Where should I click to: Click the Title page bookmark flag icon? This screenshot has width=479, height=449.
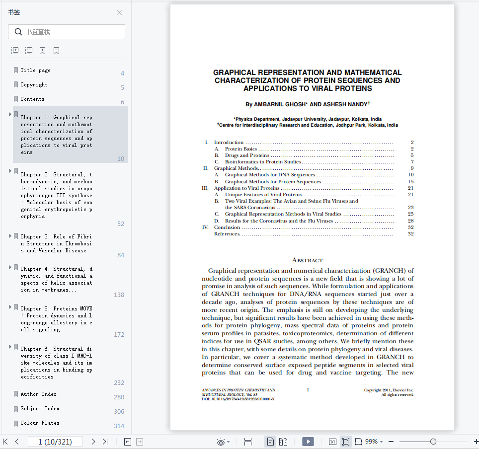[x=16, y=70]
